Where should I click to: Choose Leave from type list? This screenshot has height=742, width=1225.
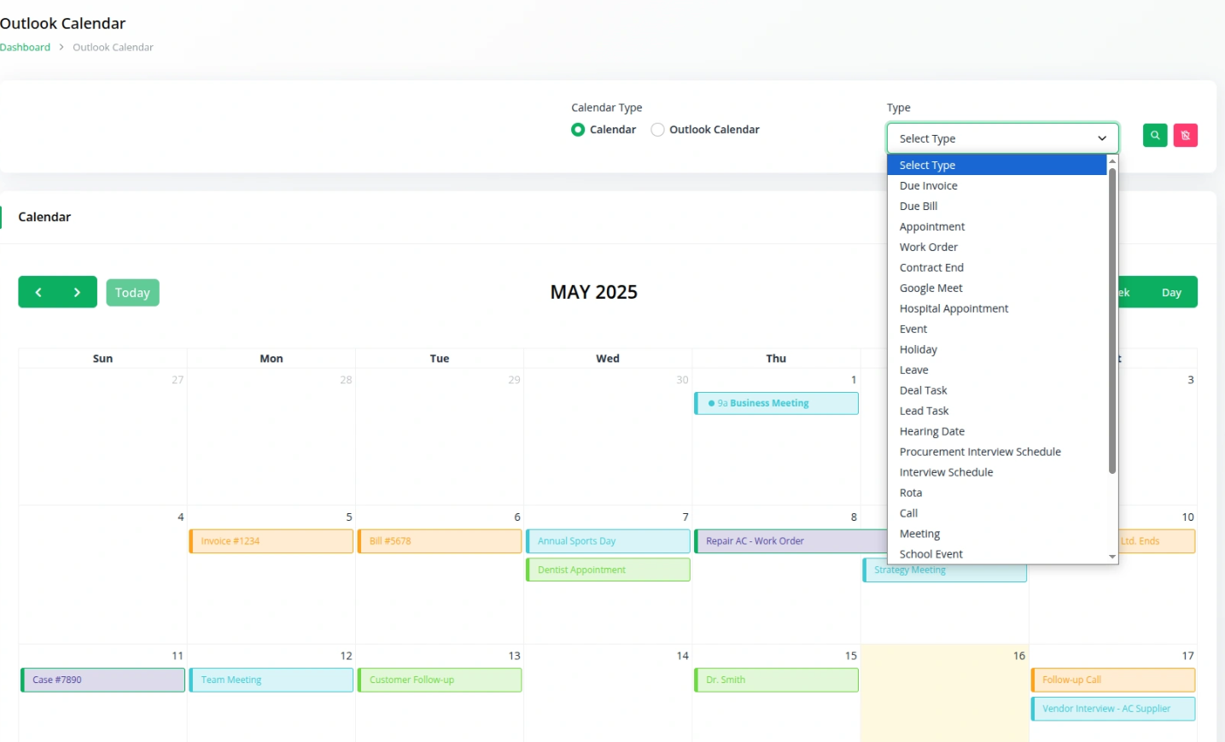997,370
